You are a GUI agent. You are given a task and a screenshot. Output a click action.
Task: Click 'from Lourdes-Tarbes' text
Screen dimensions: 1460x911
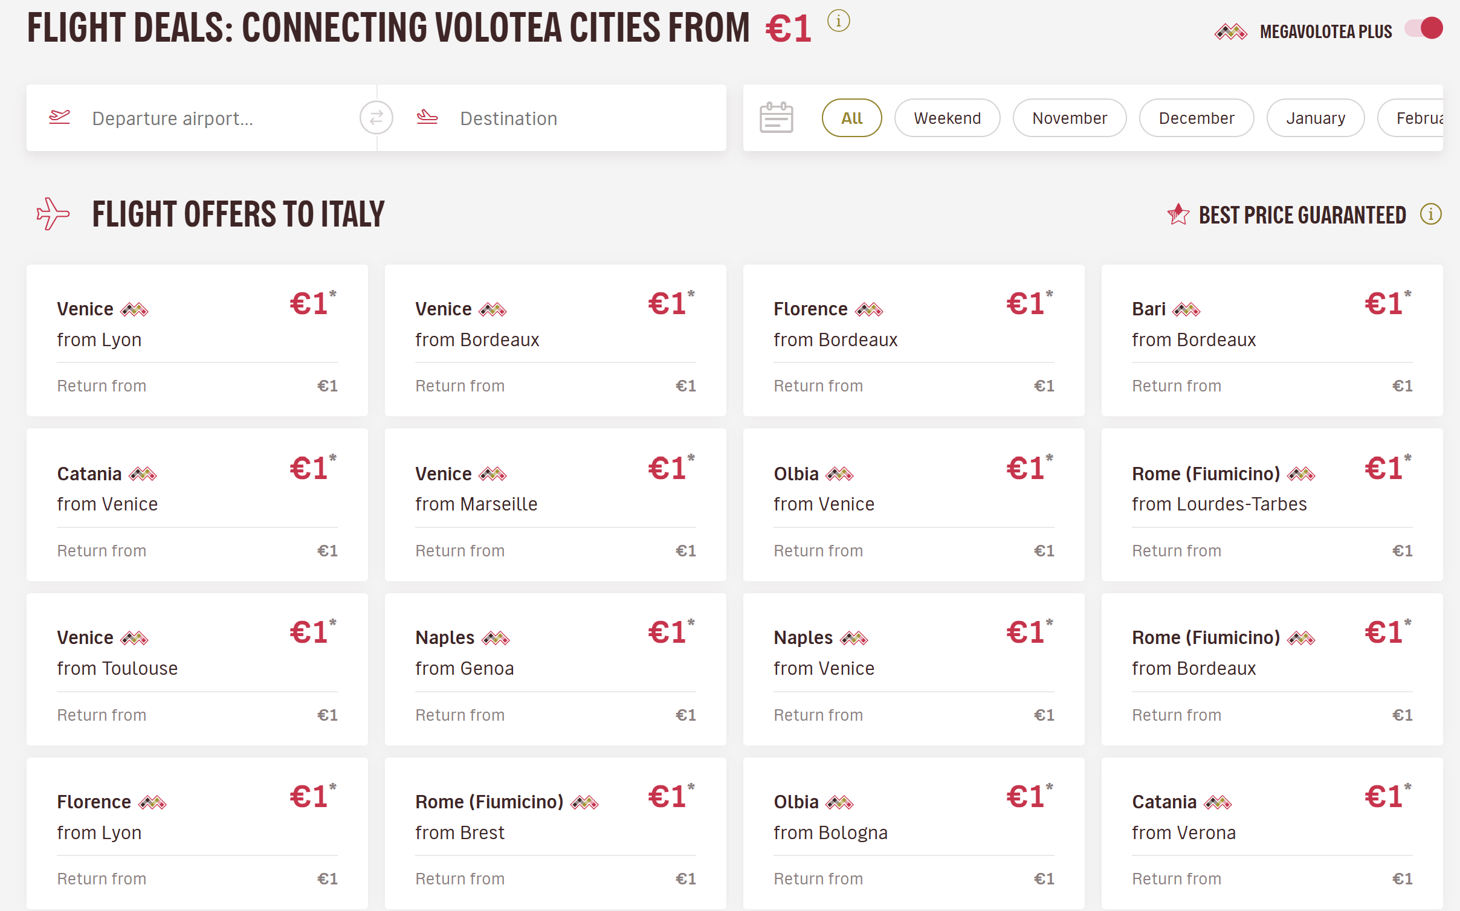point(1219,504)
